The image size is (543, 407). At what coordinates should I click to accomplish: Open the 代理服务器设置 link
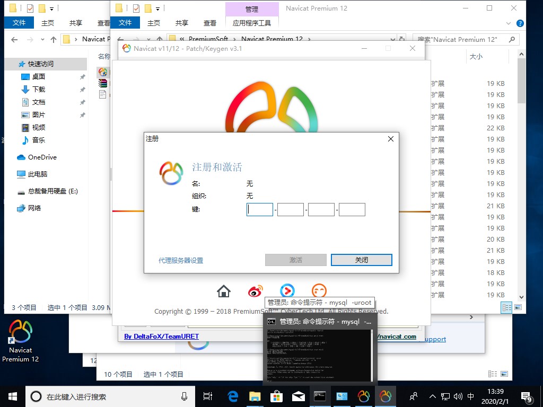pyautogui.click(x=181, y=261)
